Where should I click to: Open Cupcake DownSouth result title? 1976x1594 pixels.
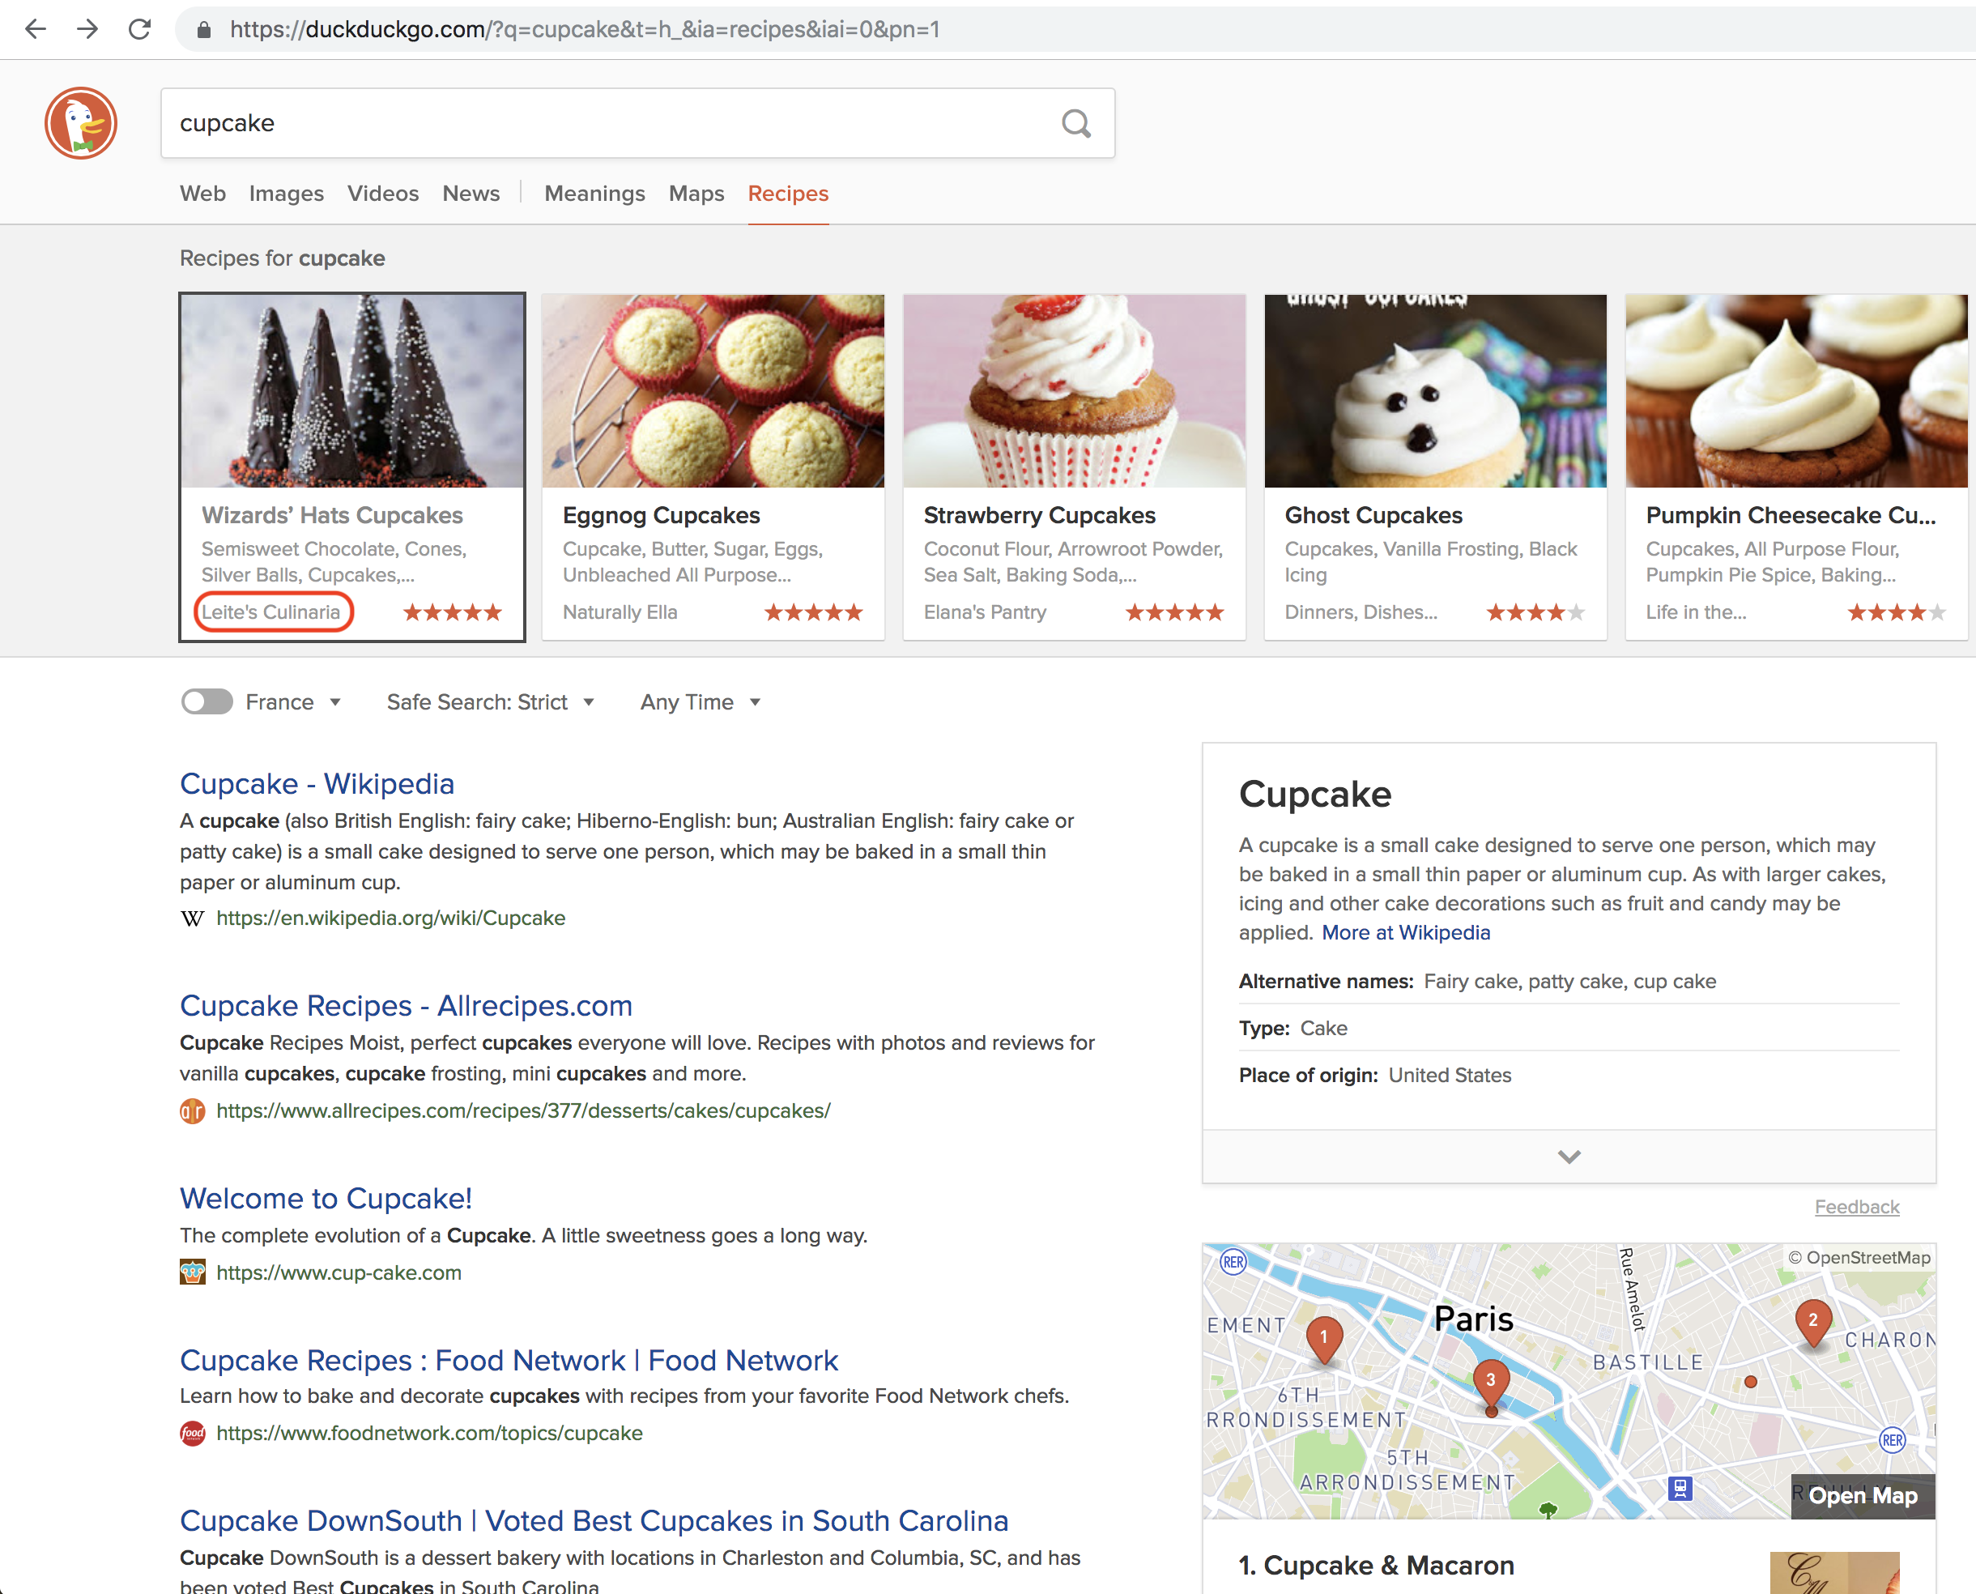click(594, 1521)
